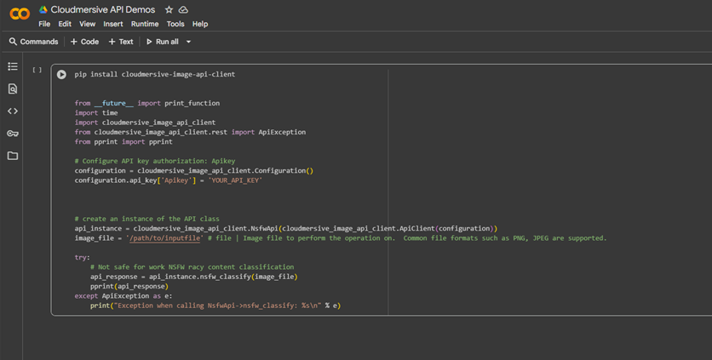Open the Table of contents sidebar panel
712x360 pixels.
[x=13, y=66]
